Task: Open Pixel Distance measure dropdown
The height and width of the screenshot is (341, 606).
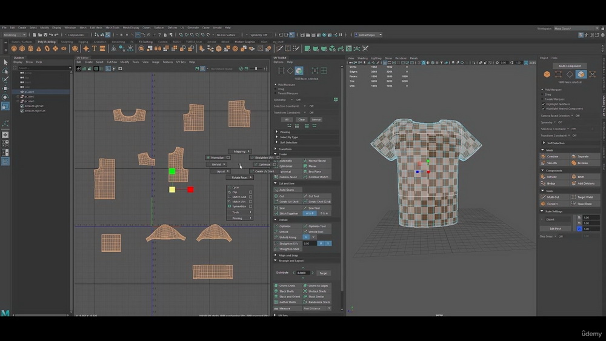Action: click(x=317, y=308)
